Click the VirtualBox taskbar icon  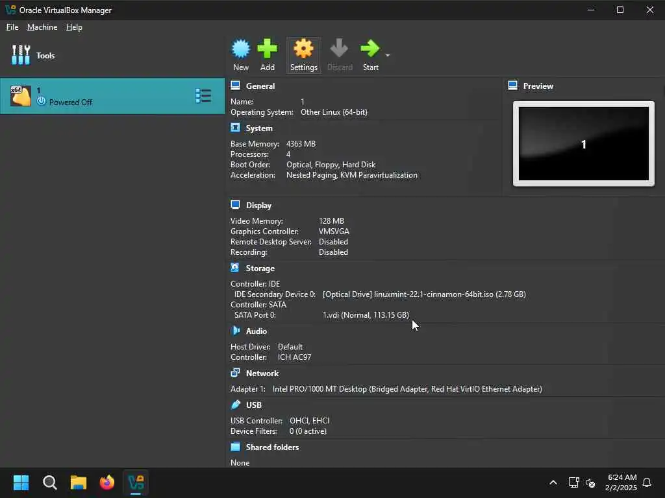pyautogui.click(x=136, y=482)
